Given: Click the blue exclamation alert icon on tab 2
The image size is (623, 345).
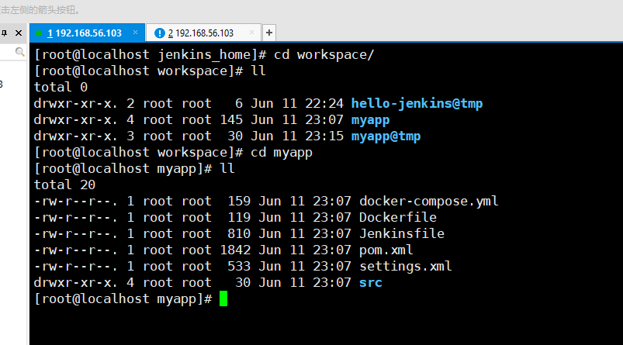Looking at the screenshot, I should (159, 33).
